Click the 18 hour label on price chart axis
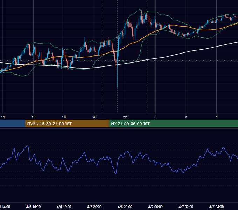This screenshot has width=238, height=210. click(64, 117)
